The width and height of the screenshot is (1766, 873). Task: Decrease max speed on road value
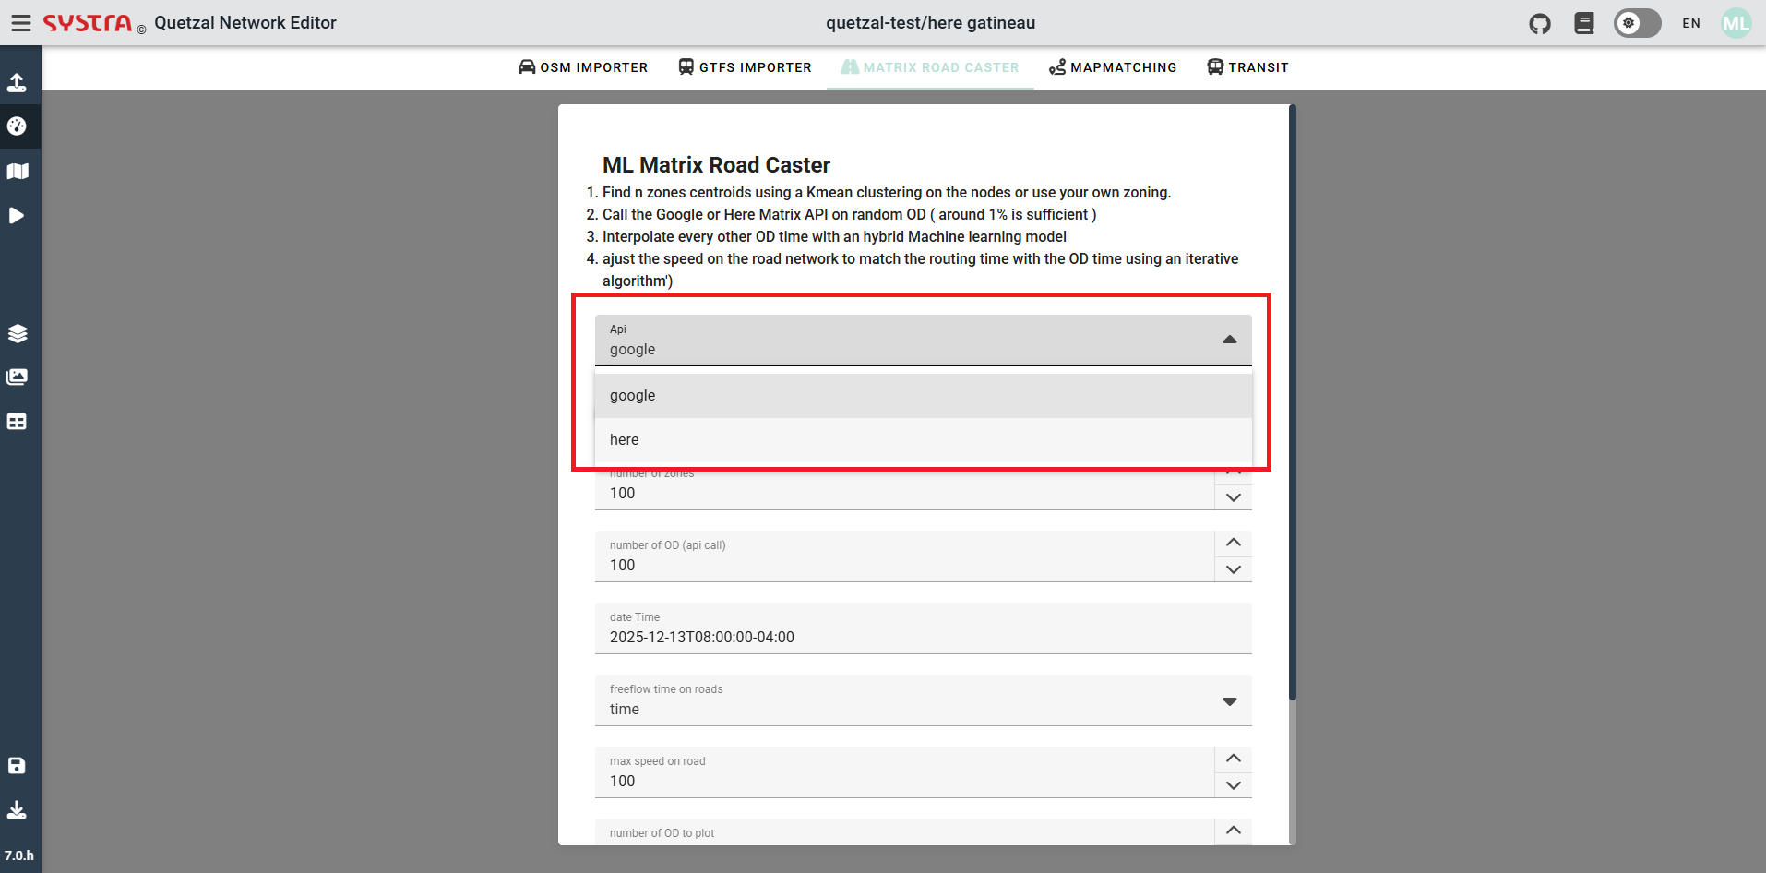tap(1233, 785)
